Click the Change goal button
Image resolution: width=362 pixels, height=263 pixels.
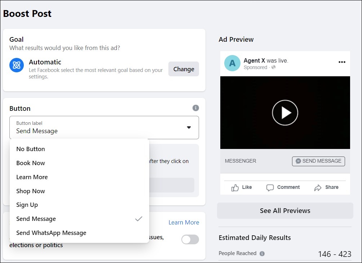tap(184, 69)
